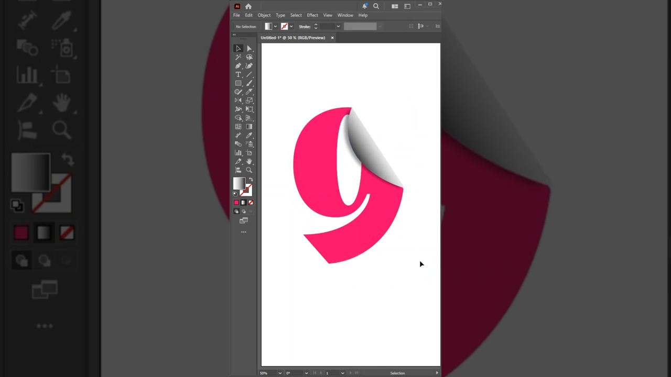Viewport: 671px width, 377px height.
Task: Select the Free Transform tool
Action: click(x=249, y=109)
